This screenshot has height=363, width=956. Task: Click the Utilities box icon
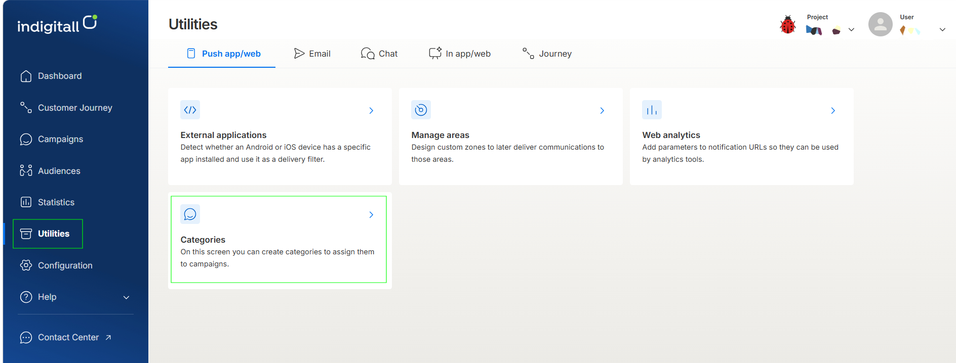[x=26, y=234]
